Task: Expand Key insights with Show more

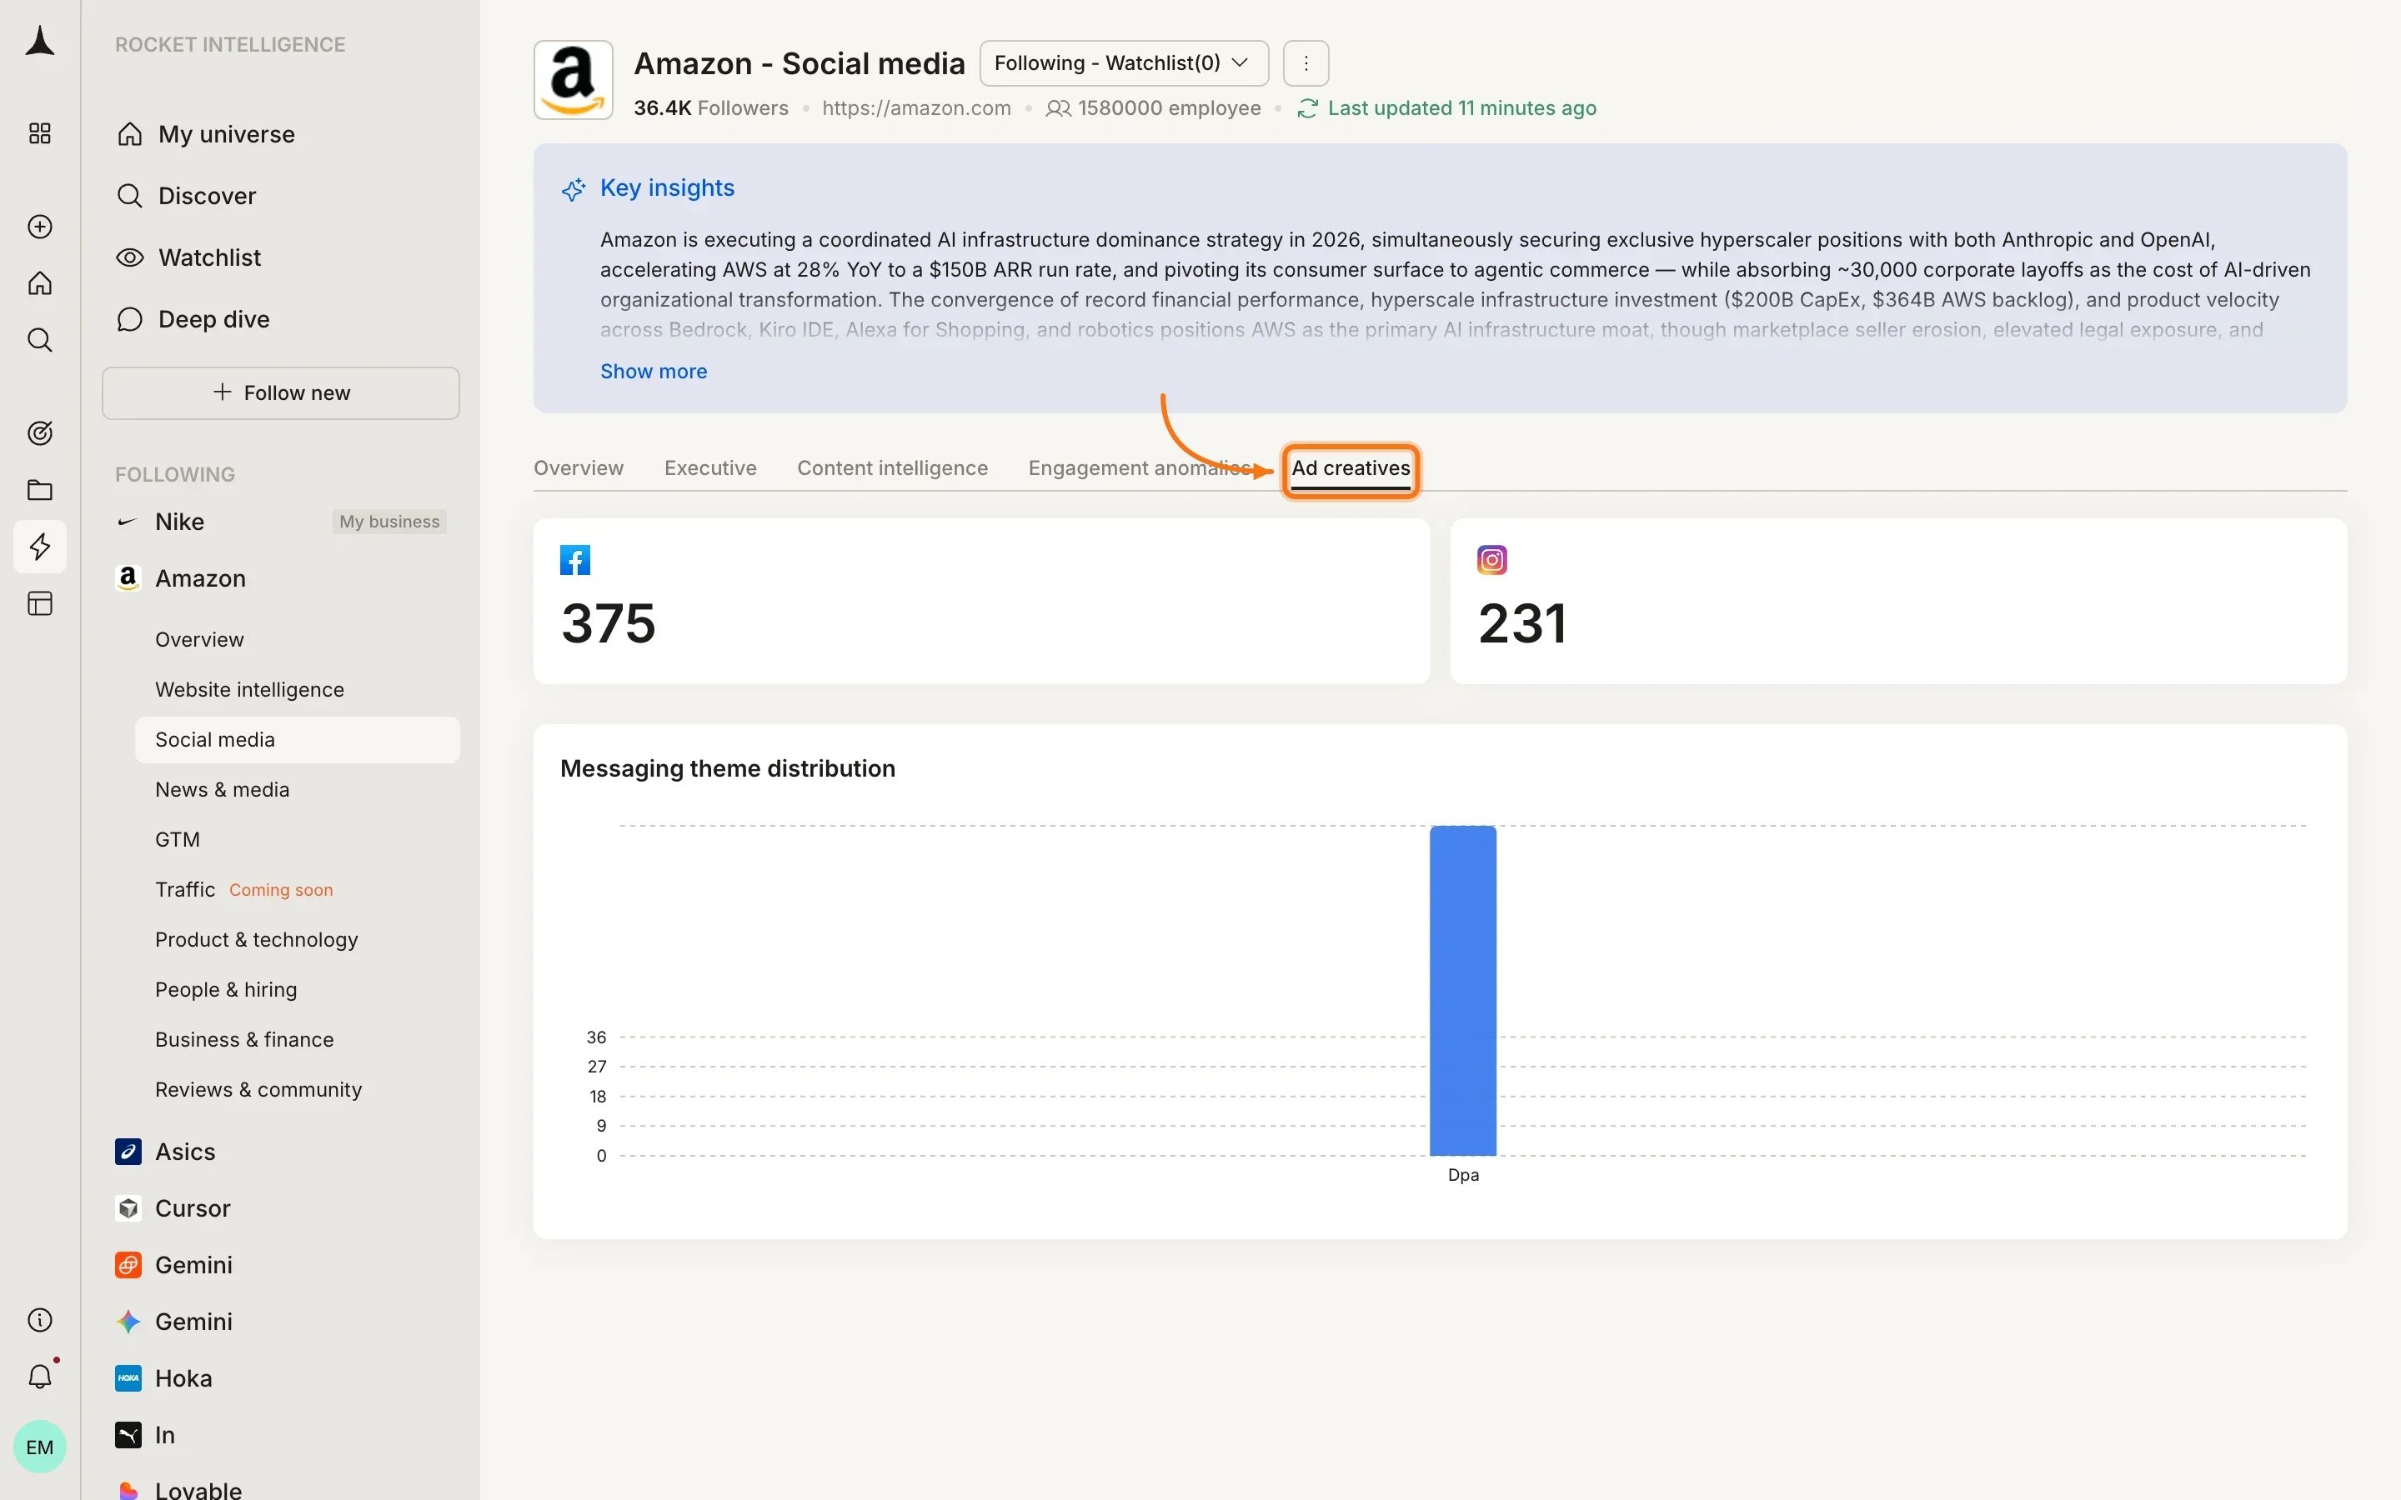Action: [654, 371]
